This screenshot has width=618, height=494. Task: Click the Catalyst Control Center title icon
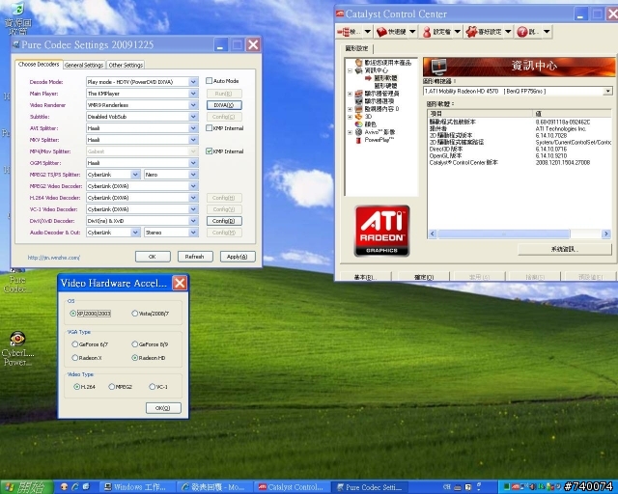point(340,14)
